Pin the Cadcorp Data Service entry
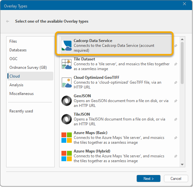 pos(176,46)
